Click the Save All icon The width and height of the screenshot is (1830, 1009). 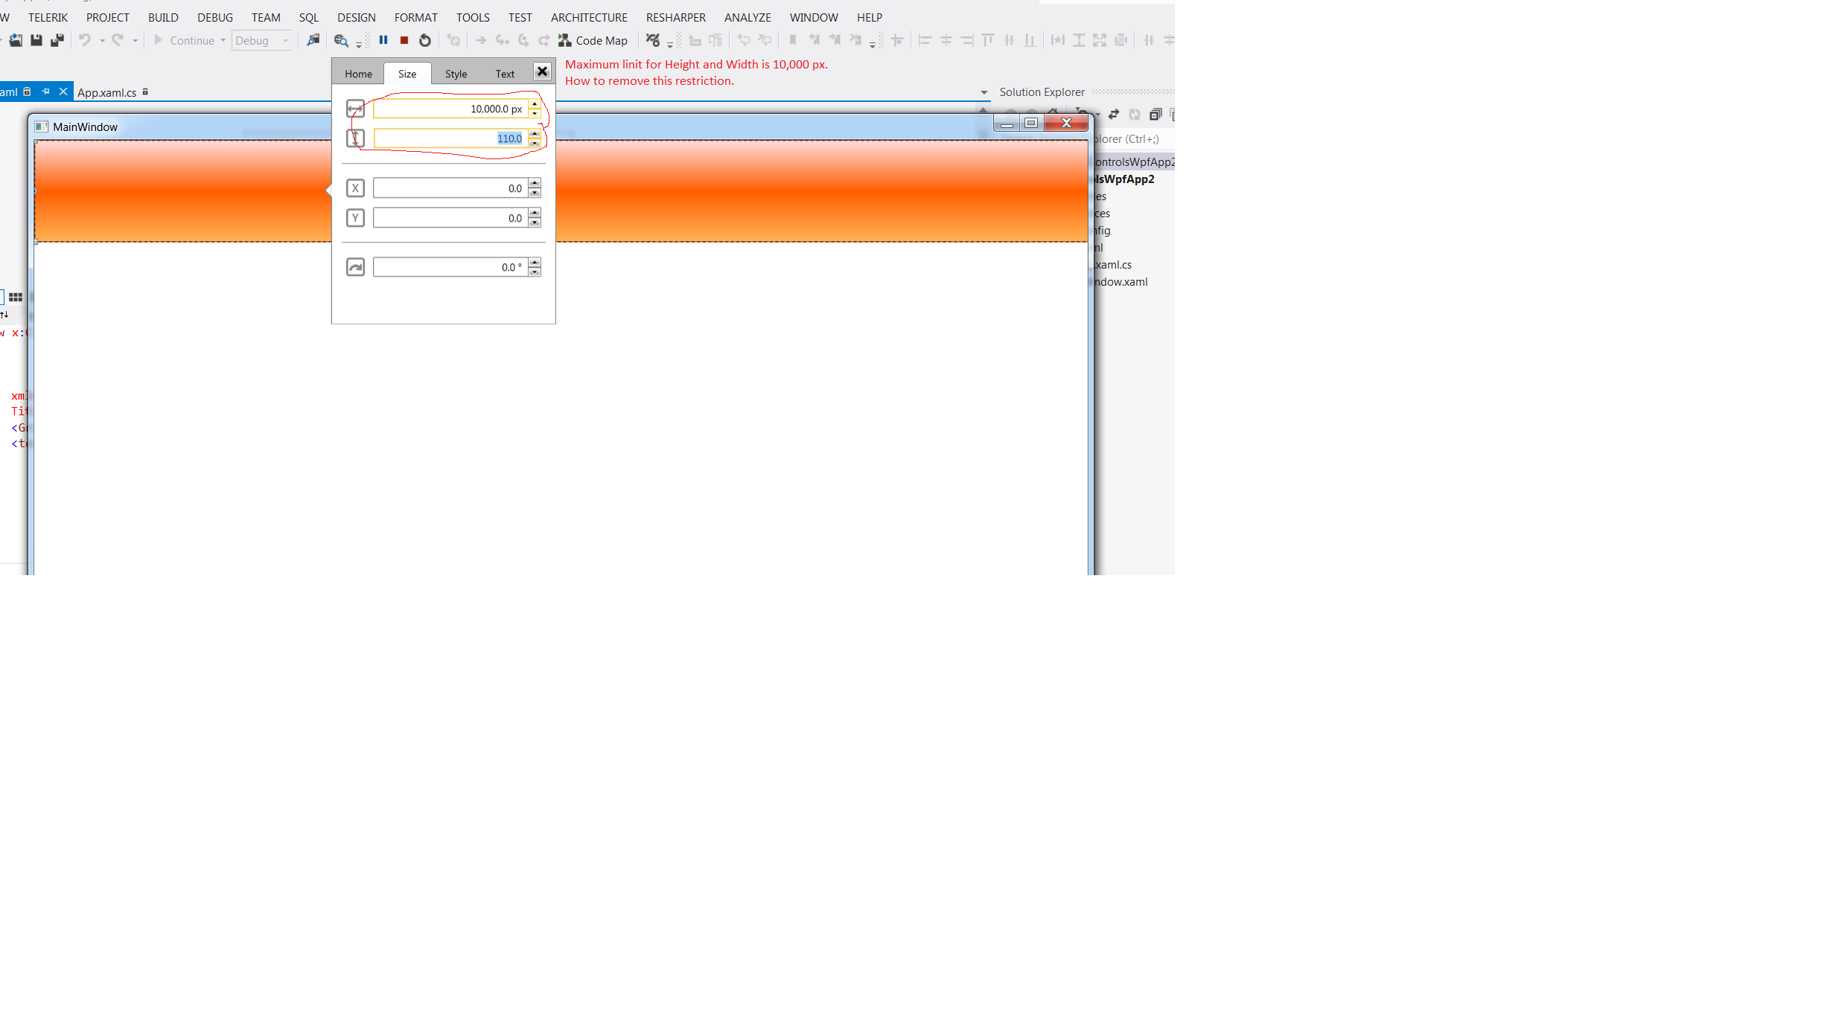click(57, 40)
